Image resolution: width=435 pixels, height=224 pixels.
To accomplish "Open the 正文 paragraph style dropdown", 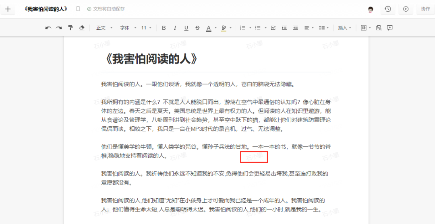I will (x=103, y=28).
